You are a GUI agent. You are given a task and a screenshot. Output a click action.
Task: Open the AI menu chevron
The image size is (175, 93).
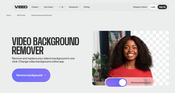pos(65,7)
